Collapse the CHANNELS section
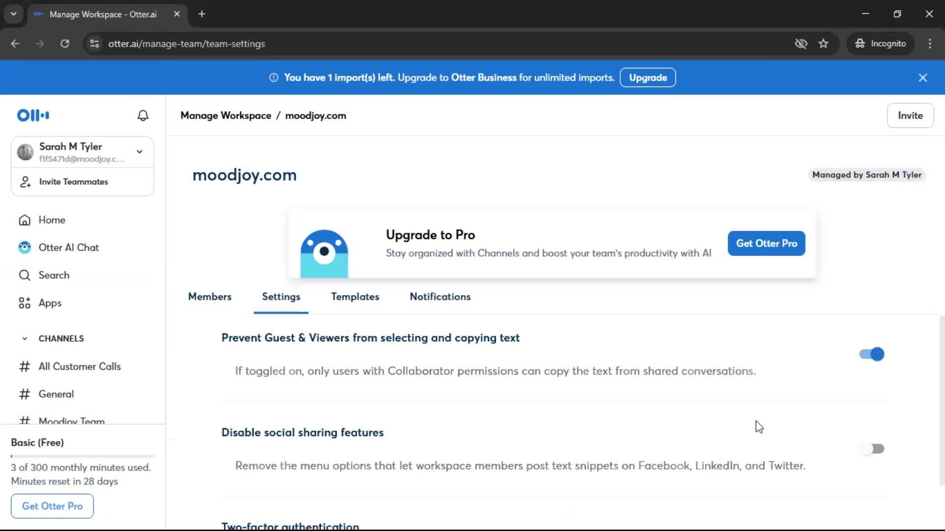 coord(25,339)
